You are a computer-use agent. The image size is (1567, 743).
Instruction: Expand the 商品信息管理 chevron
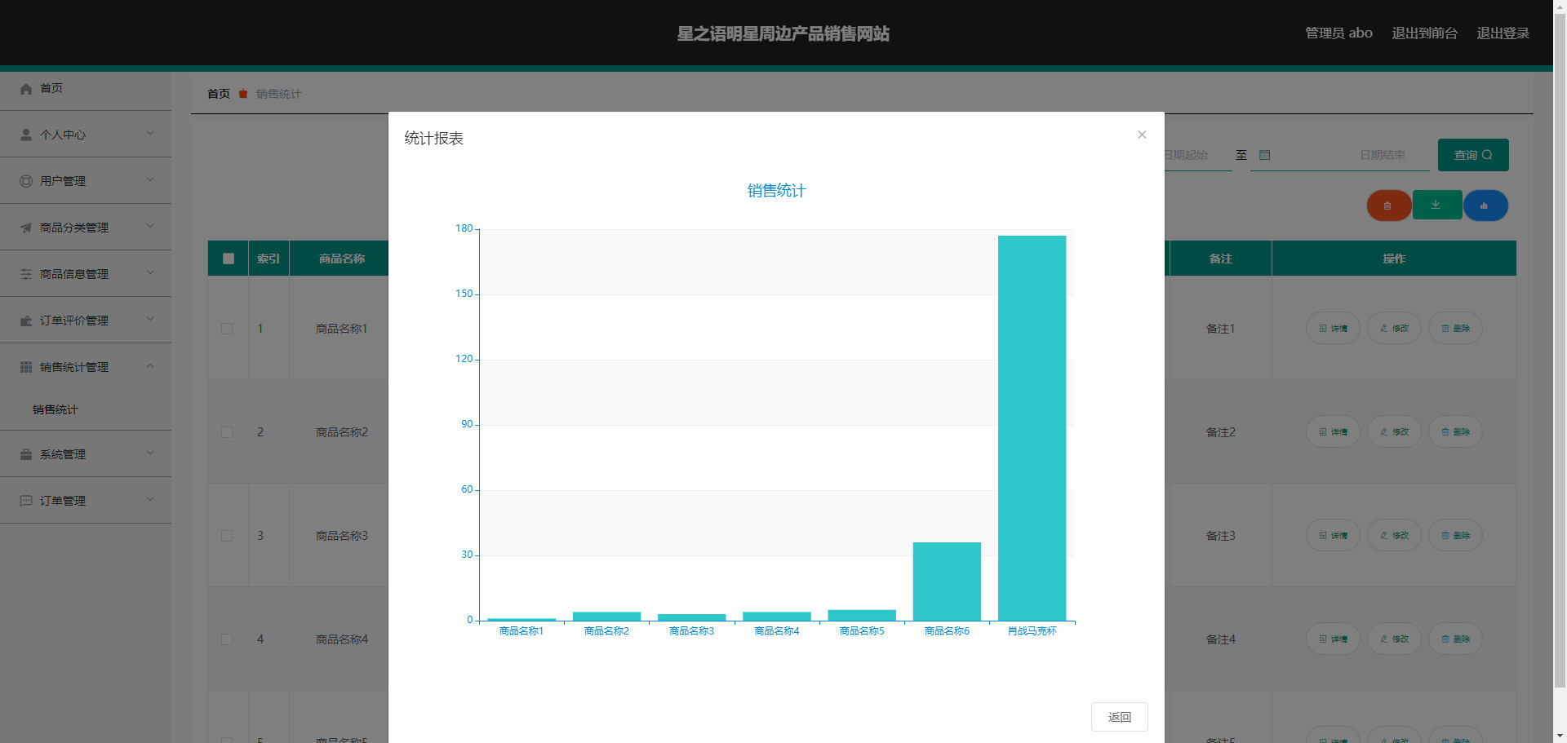coord(150,272)
